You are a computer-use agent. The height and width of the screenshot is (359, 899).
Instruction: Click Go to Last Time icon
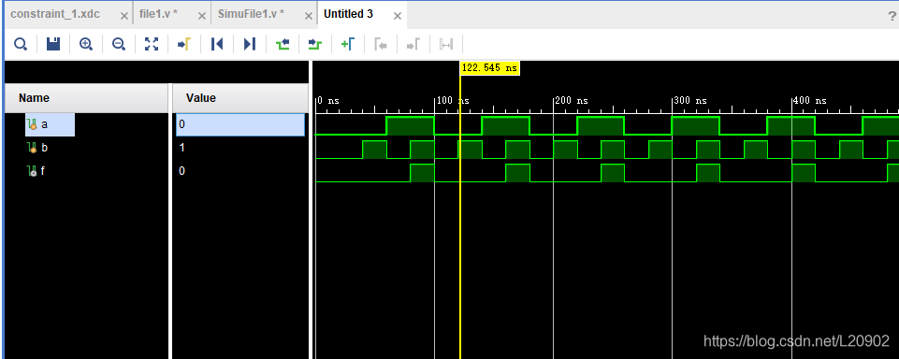coord(250,44)
